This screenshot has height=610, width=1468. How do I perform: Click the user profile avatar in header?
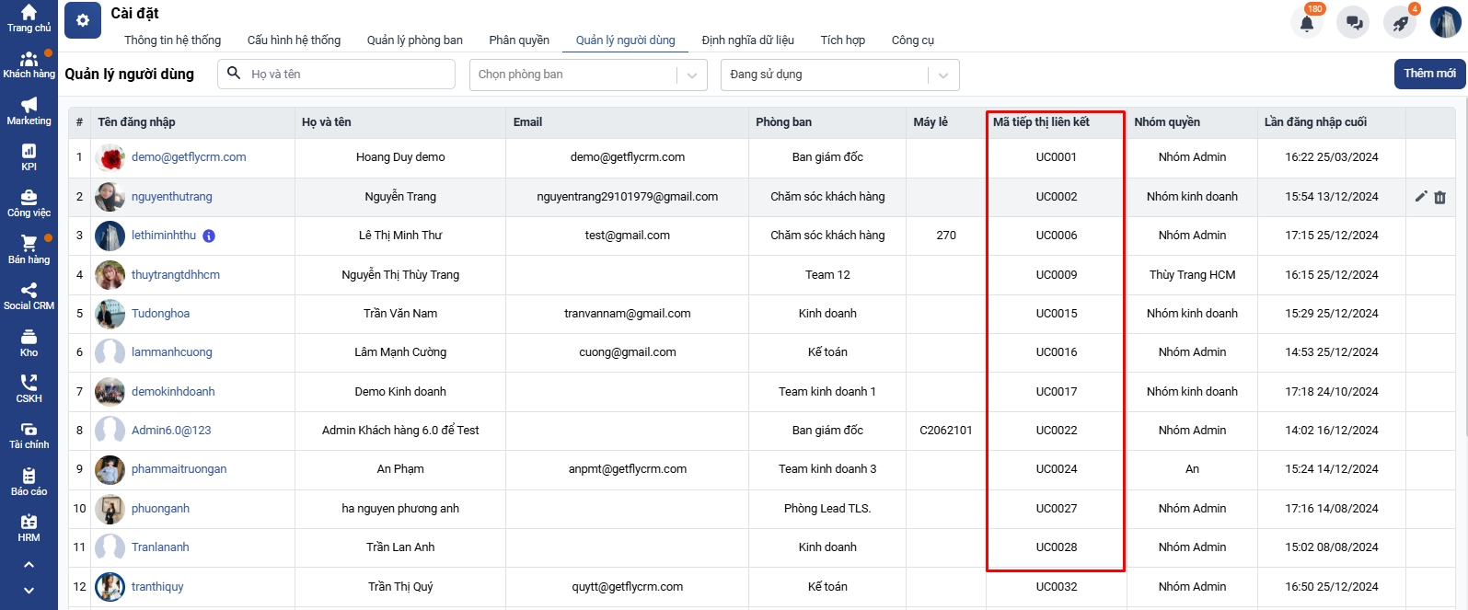click(x=1445, y=23)
